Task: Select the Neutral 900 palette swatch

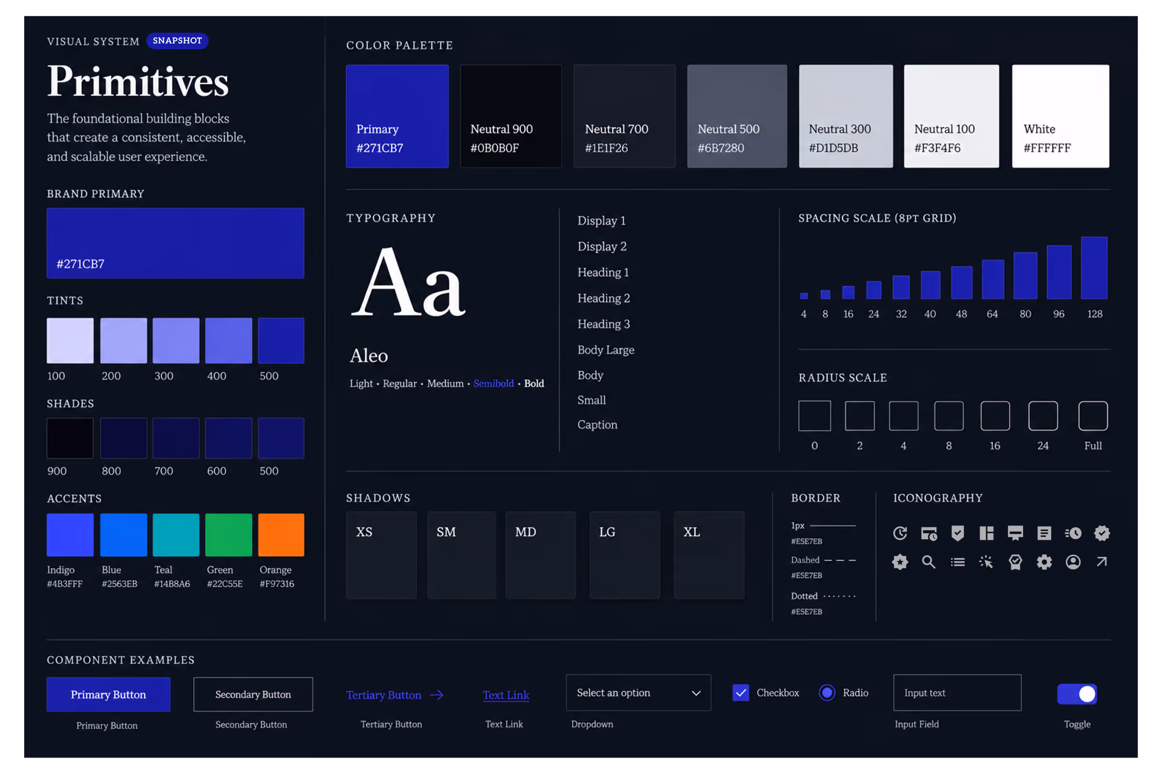Action: [511, 117]
